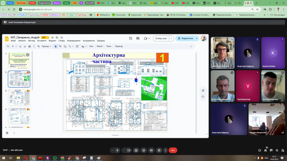The height and width of the screenshot is (161, 287).
Task: Show the participants people icon
Action: (x=265, y=150)
